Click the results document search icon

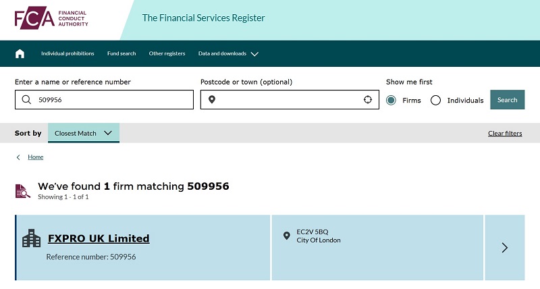coord(23,191)
